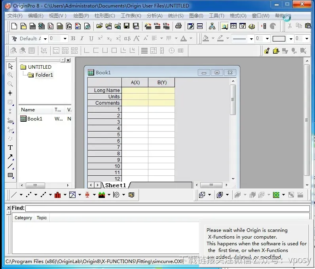Select the UNTITLED project tree root
The width and height of the screenshot is (315, 269).
point(40,67)
